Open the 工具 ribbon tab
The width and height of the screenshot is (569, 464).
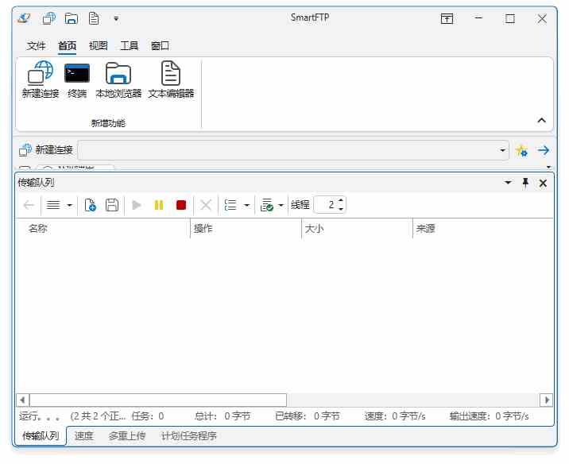pos(129,46)
